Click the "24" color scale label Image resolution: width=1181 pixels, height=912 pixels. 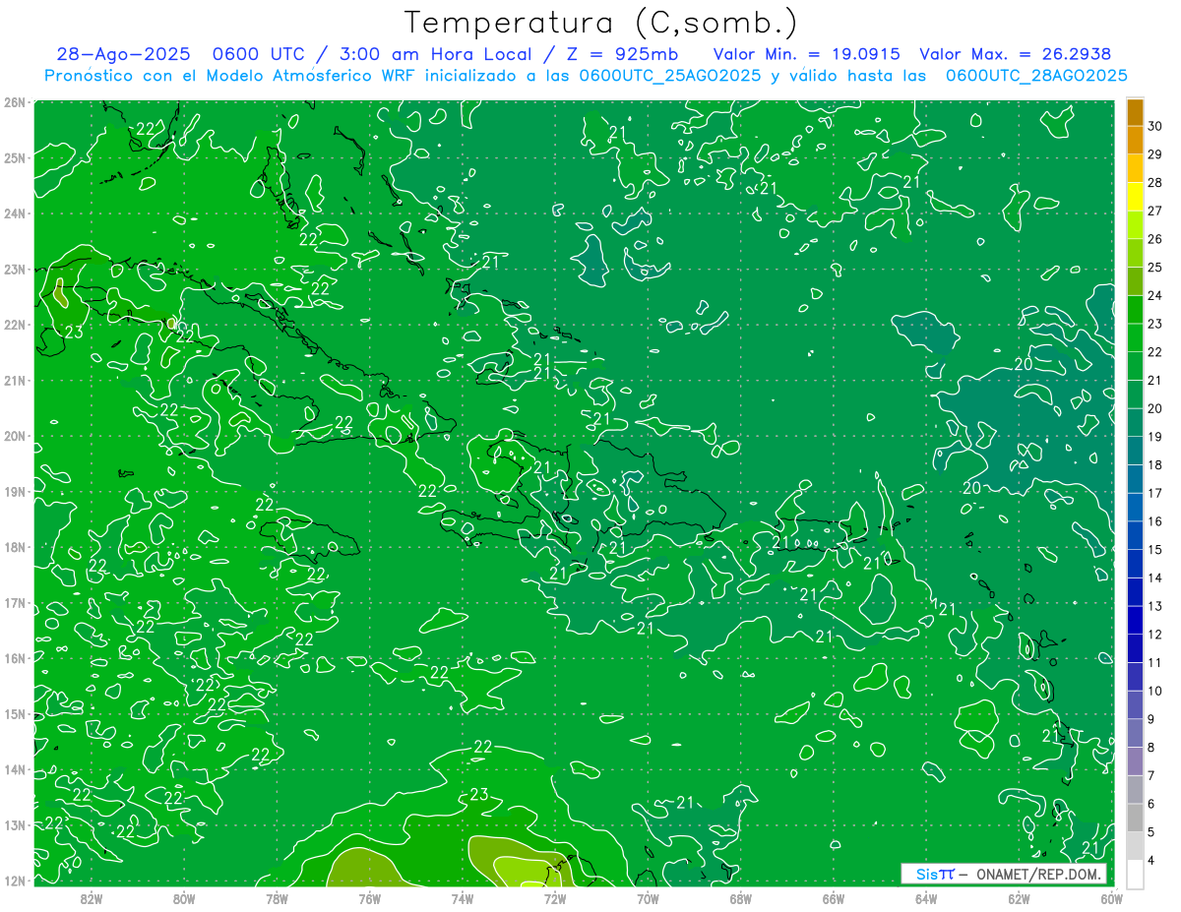pos(1155,295)
